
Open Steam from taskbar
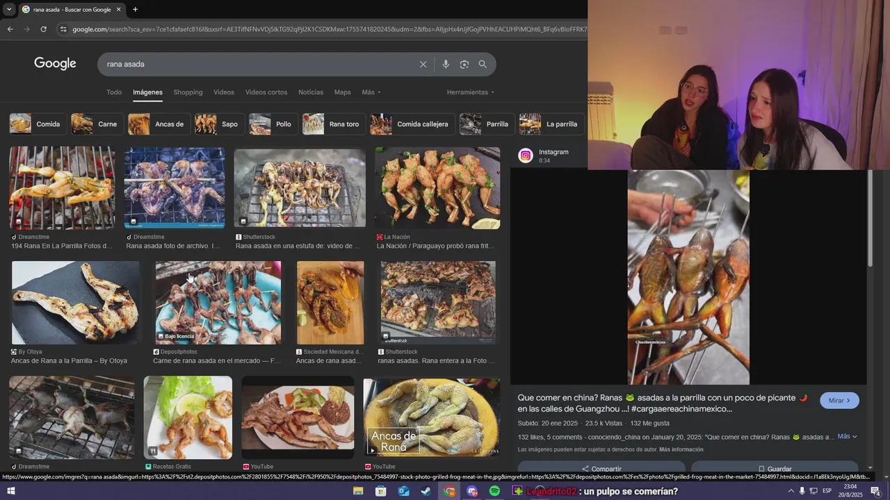pos(426,492)
